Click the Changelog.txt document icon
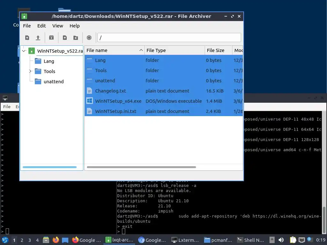The width and height of the screenshot is (327, 245). tap(89, 91)
